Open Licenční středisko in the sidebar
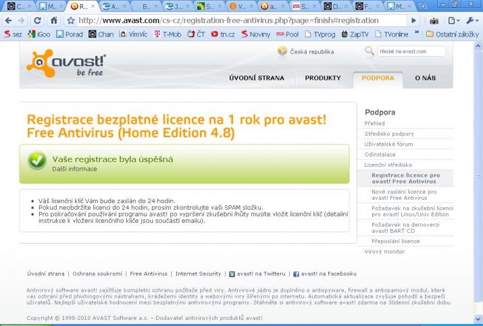This screenshot has height=326, width=483. click(x=388, y=165)
